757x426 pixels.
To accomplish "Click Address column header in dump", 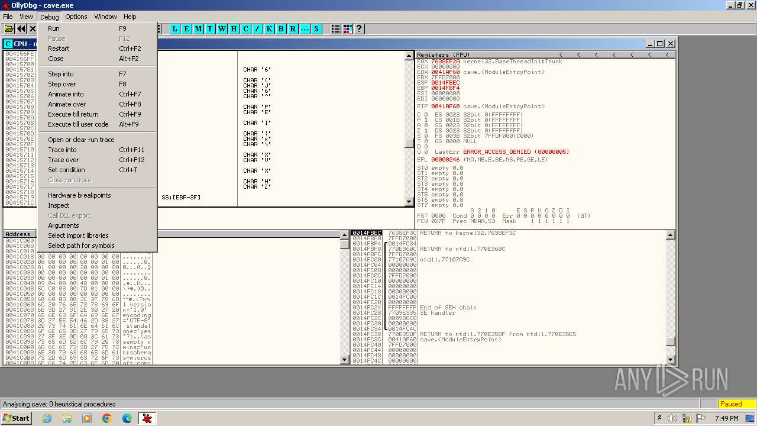I will click(18, 234).
